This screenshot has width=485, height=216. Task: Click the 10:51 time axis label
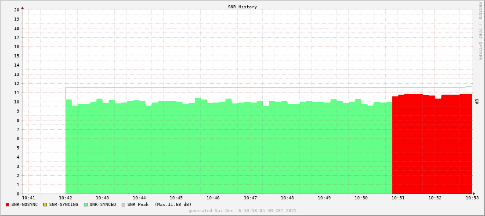(x=398, y=198)
